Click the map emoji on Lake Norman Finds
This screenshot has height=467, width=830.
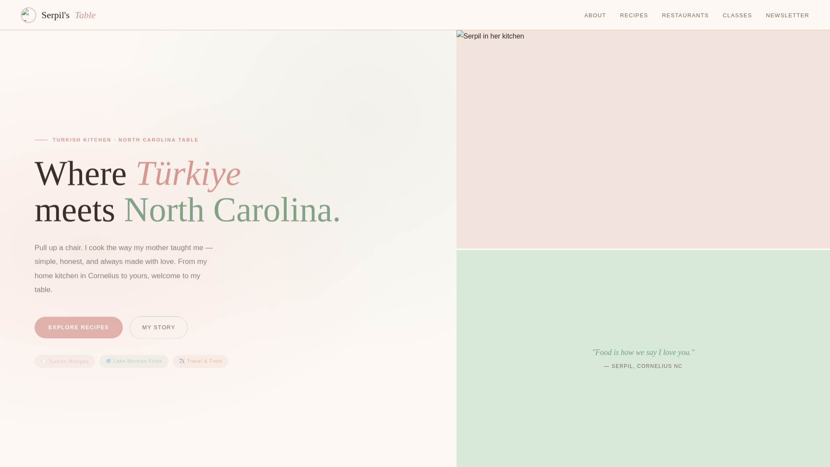[x=109, y=361]
